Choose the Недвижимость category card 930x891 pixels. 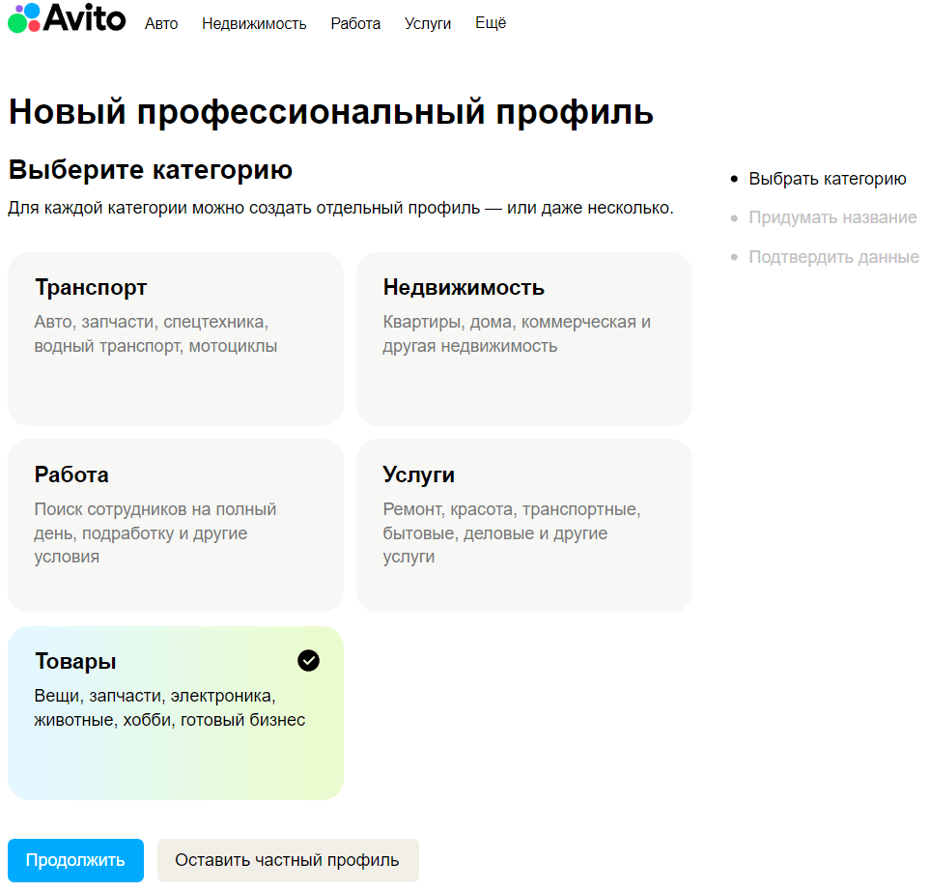pos(524,339)
